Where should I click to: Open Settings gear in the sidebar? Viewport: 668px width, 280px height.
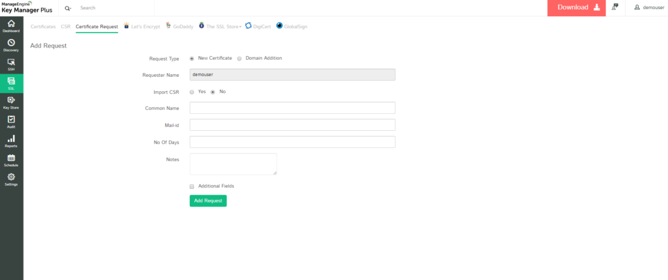click(x=11, y=179)
